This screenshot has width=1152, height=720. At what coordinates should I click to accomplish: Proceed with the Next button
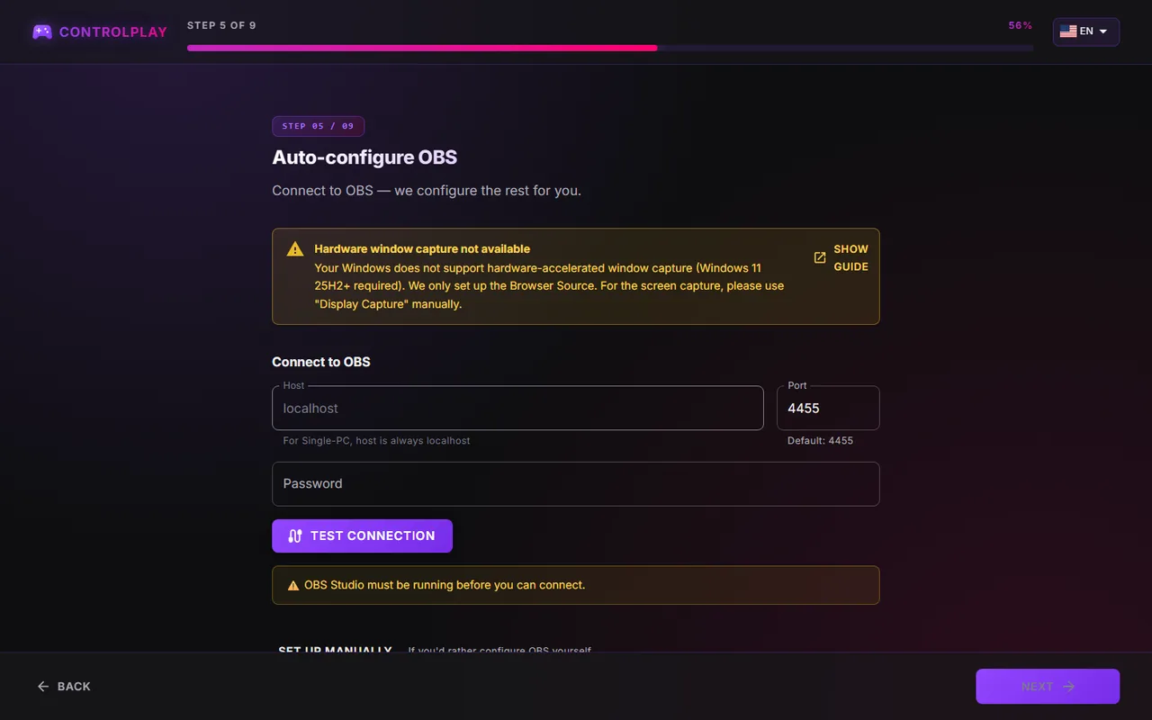1048,687
